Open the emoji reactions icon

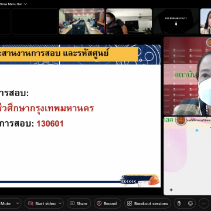point(190,203)
